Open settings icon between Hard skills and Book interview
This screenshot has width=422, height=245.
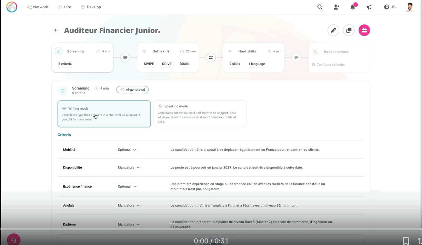click(x=296, y=58)
